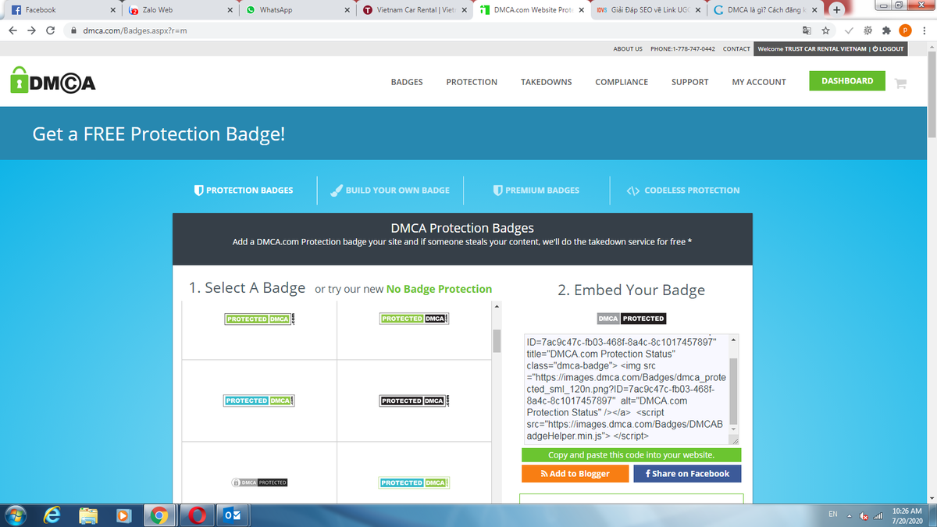Click the LOGOUT link
The height and width of the screenshot is (527, 937).
(888, 48)
